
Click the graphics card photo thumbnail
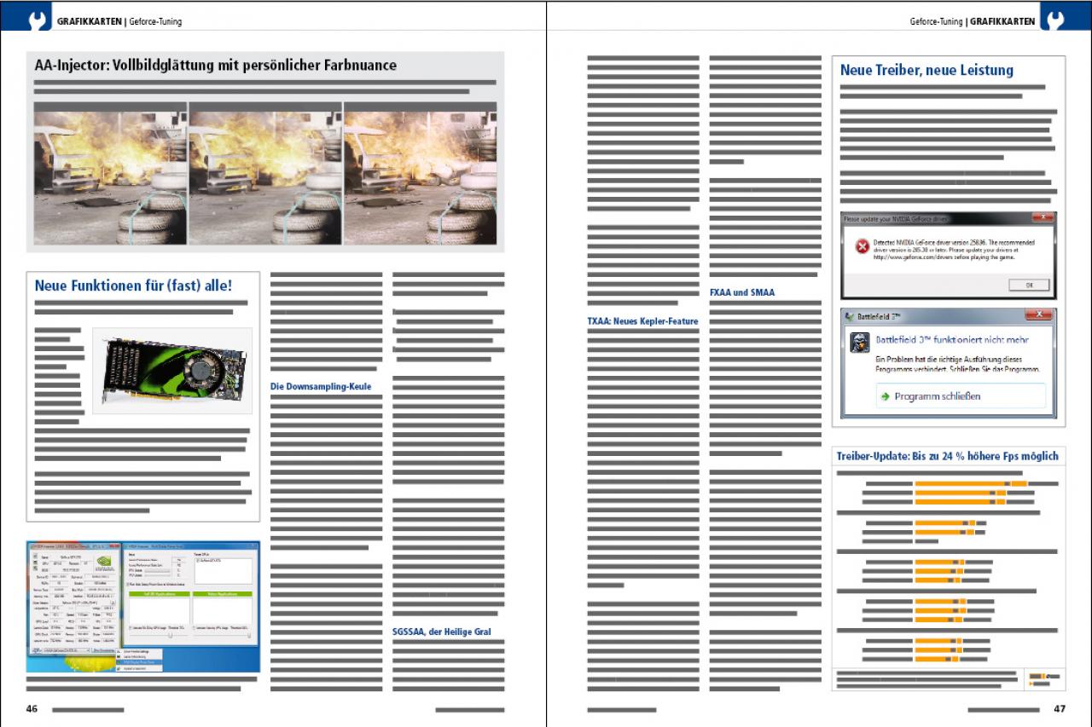click(x=172, y=371)
